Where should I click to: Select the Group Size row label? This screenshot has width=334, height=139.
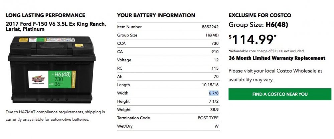(127, 35)
